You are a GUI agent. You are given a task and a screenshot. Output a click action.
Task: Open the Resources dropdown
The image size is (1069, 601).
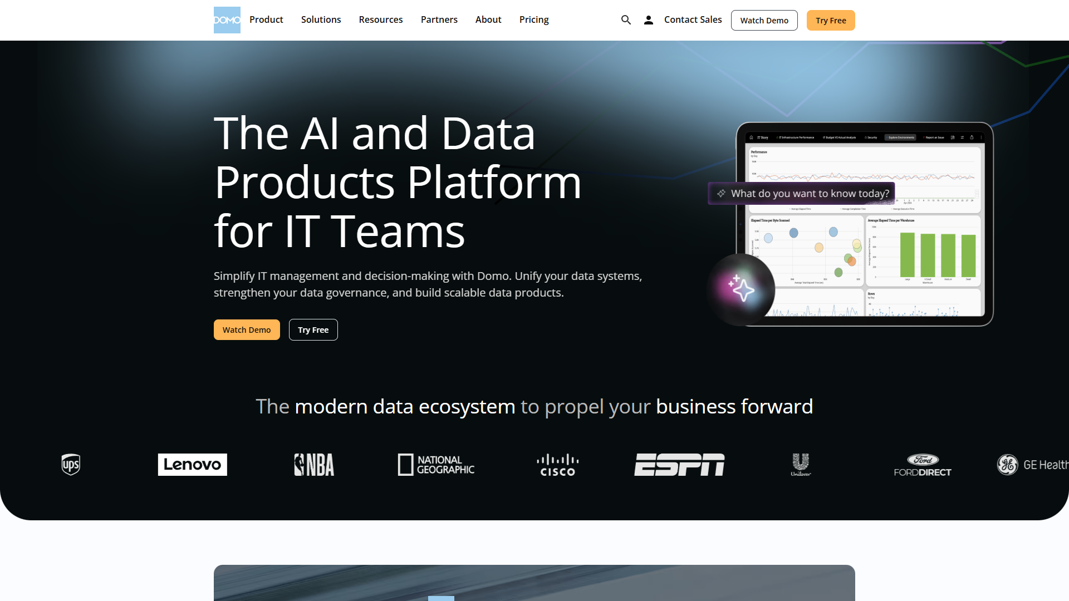point(380,19)
